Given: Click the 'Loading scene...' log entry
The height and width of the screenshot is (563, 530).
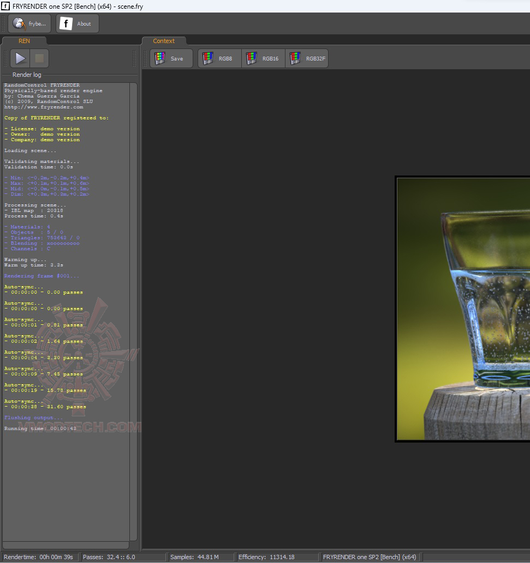Looking at the screenshot, I should (x=30, y=150).
